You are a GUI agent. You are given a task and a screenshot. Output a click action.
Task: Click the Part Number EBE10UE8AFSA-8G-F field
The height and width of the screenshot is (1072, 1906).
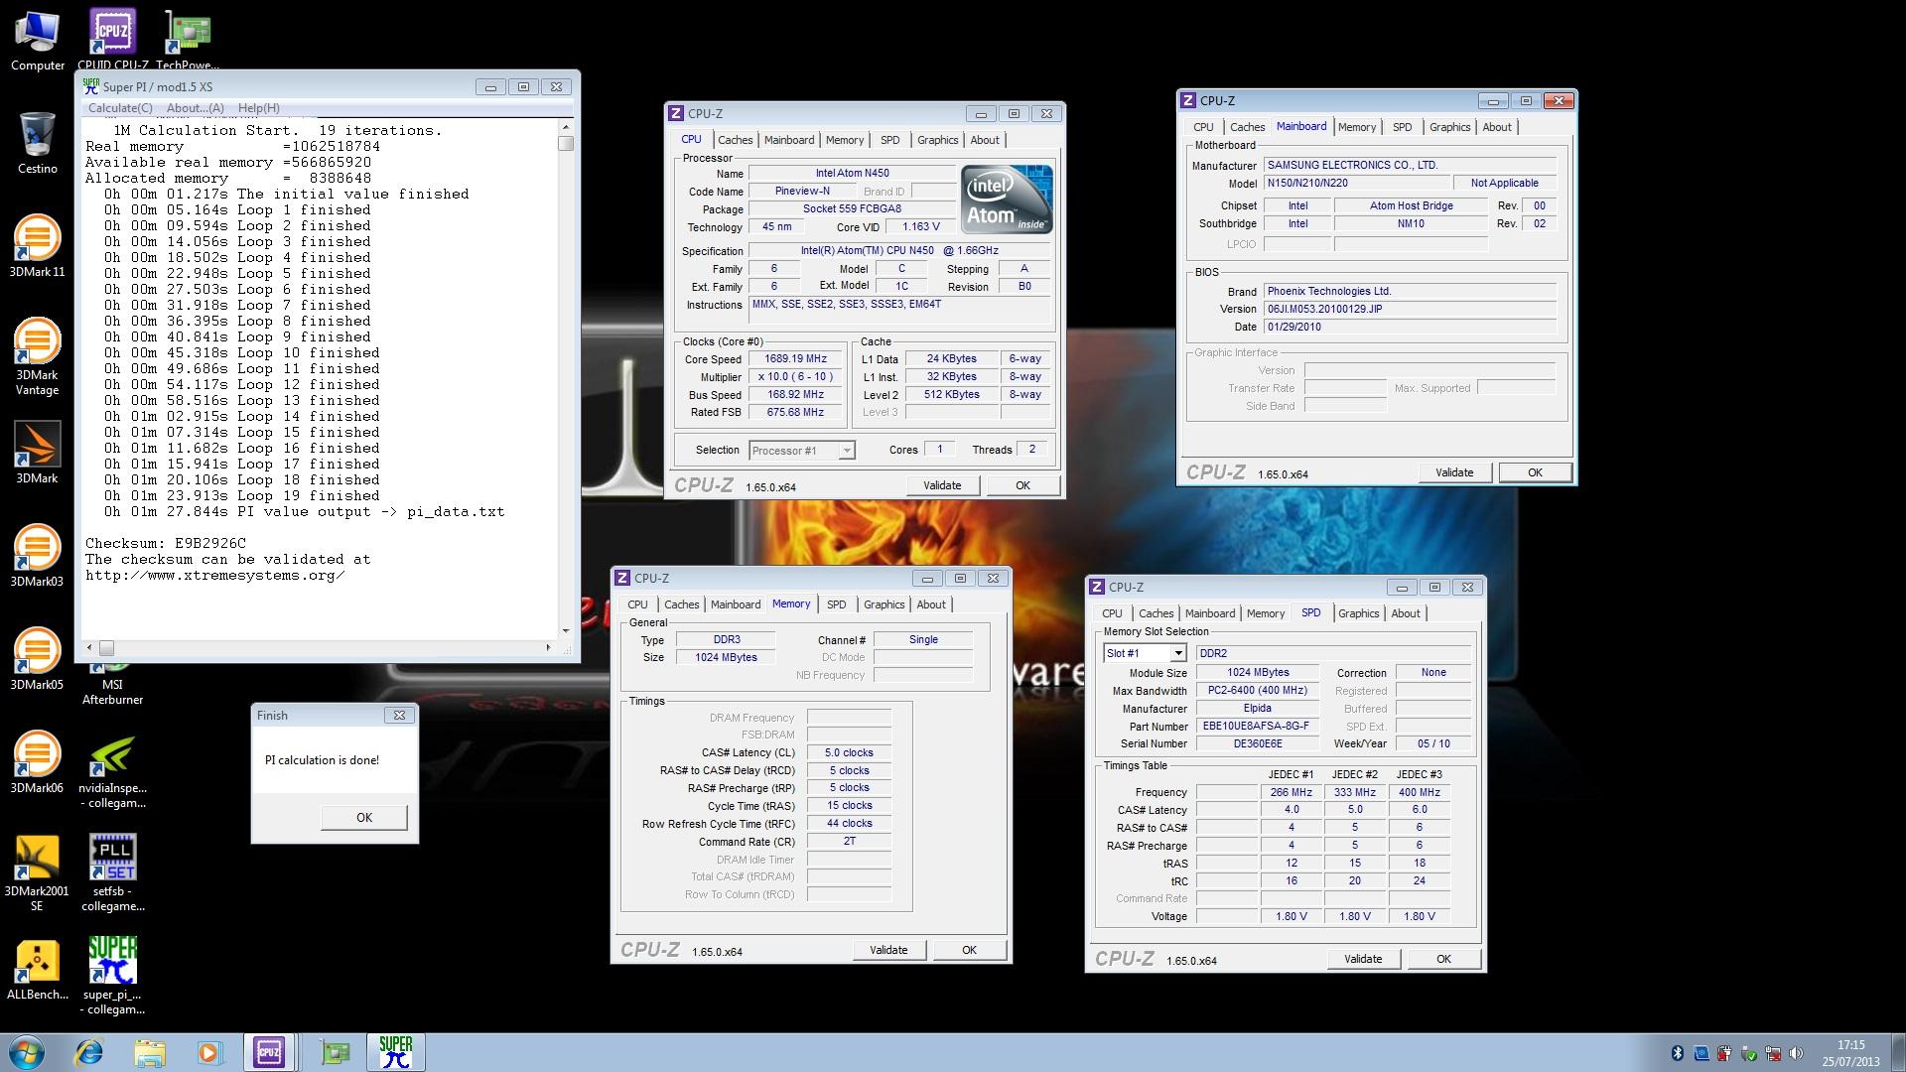pos(1256,727)
